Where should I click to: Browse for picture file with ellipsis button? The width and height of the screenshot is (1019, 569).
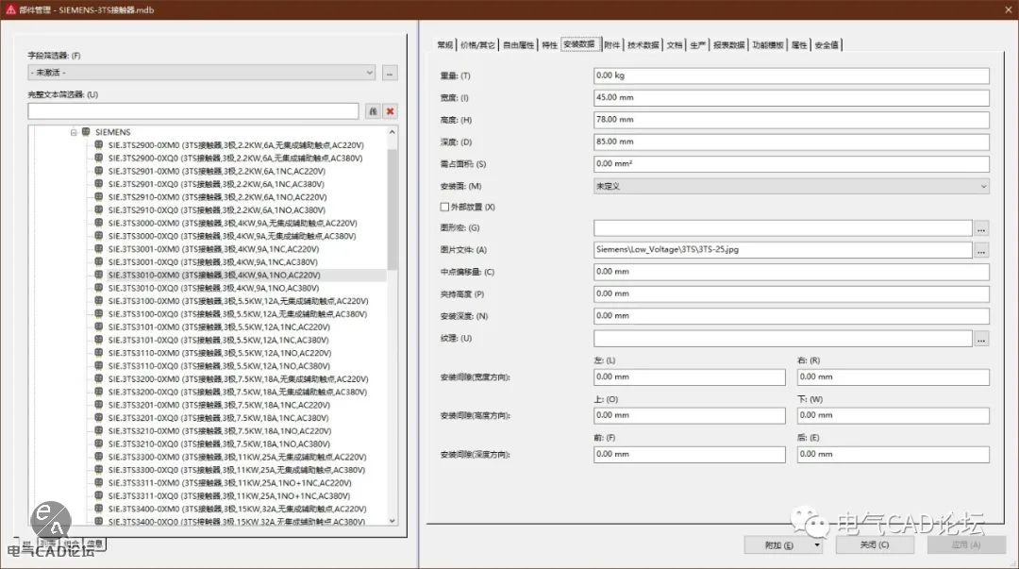[981, 250]
